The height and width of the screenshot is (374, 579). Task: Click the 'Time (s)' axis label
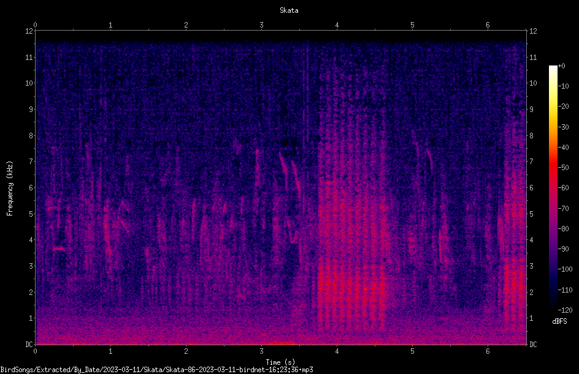coord(280,362)
